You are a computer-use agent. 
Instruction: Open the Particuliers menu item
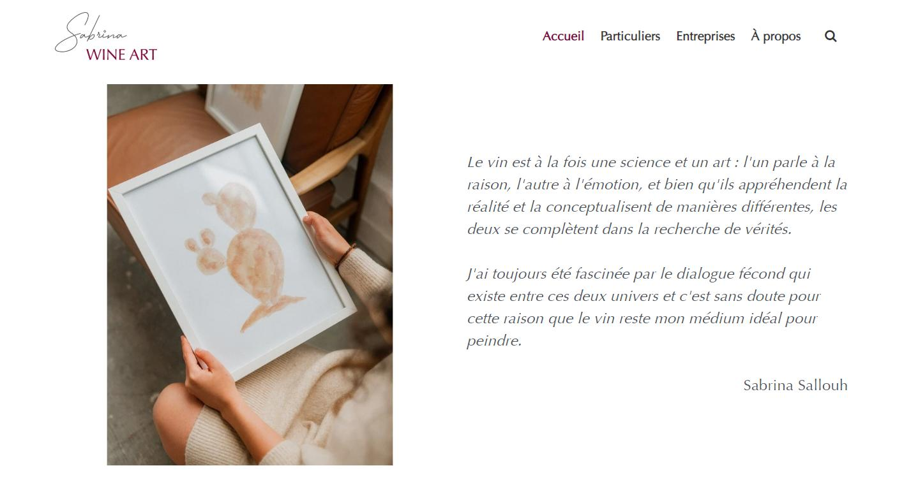630,36
